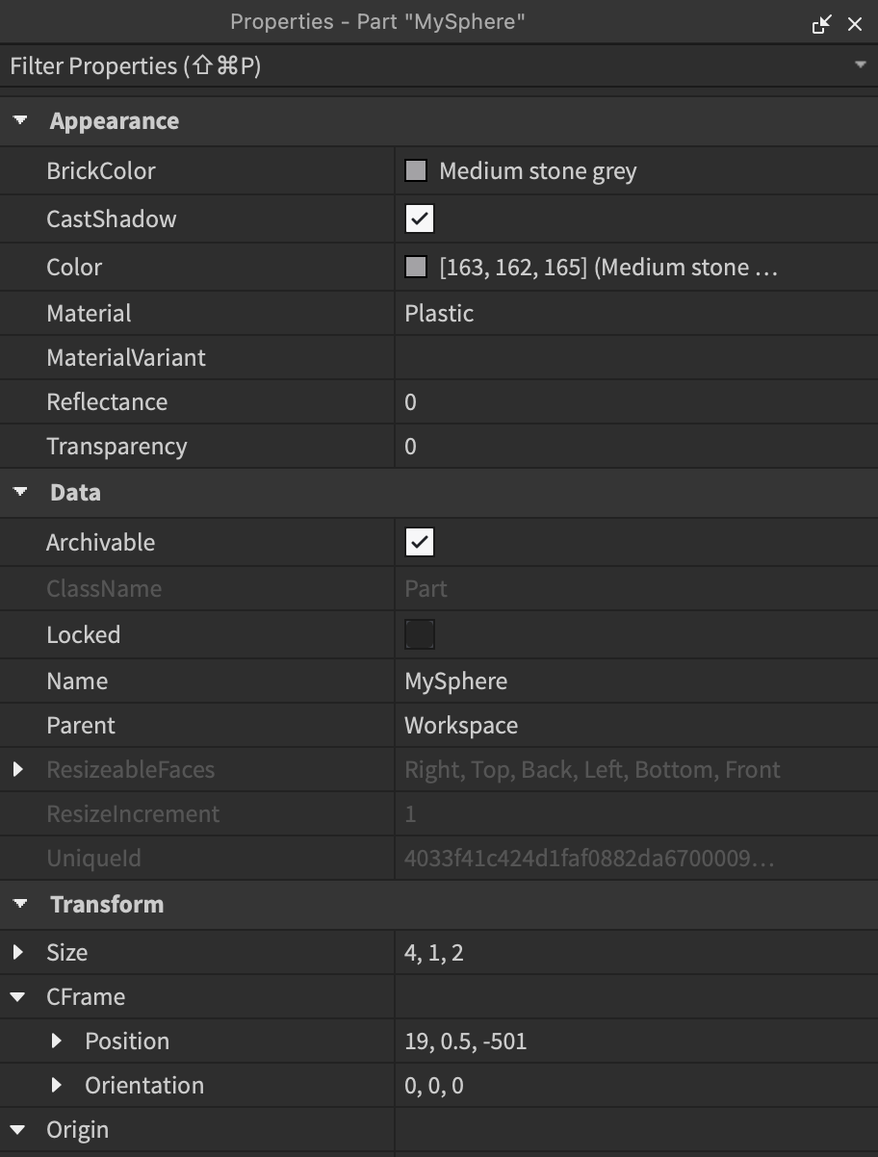Expand the Size property
Viewport: 878px width, 1157px height.
18,952
